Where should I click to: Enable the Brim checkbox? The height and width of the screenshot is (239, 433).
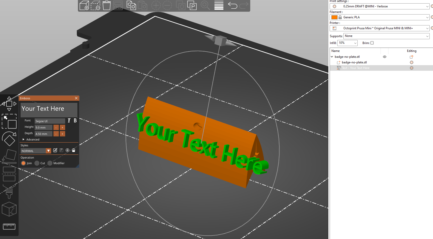(372, 43)
